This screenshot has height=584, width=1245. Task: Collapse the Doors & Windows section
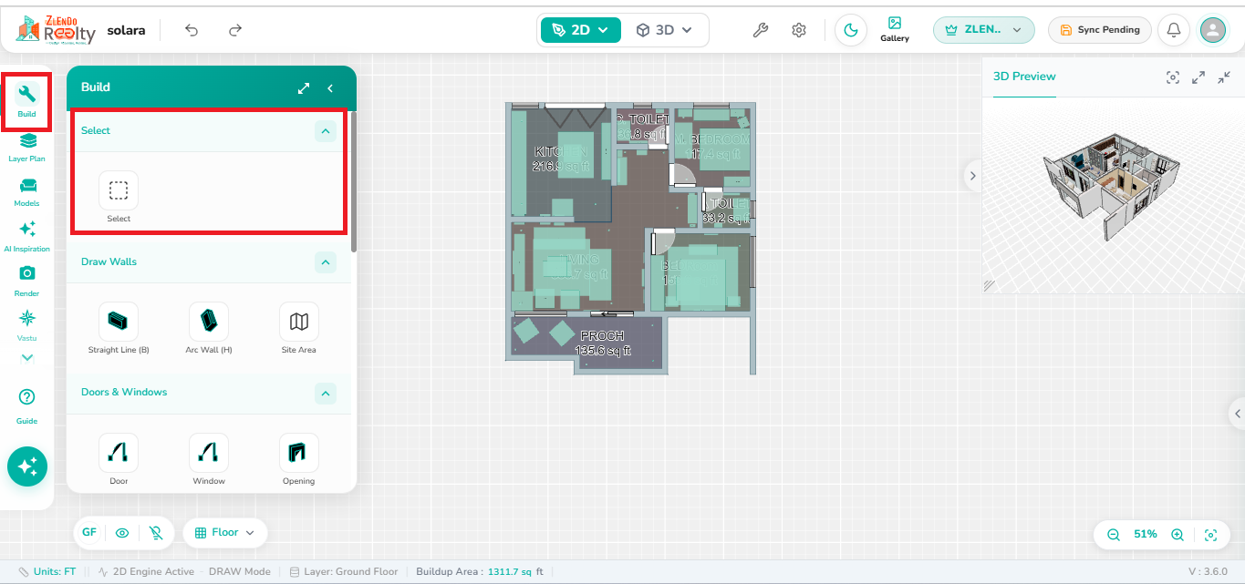pos(326,394)
